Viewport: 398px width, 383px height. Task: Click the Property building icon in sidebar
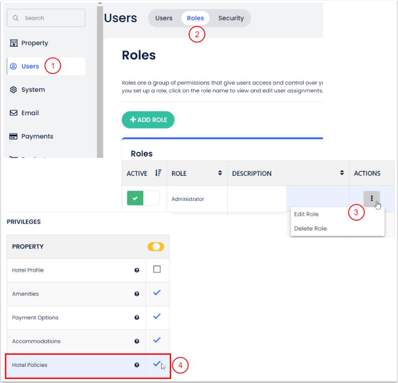[x=13, y=43]
